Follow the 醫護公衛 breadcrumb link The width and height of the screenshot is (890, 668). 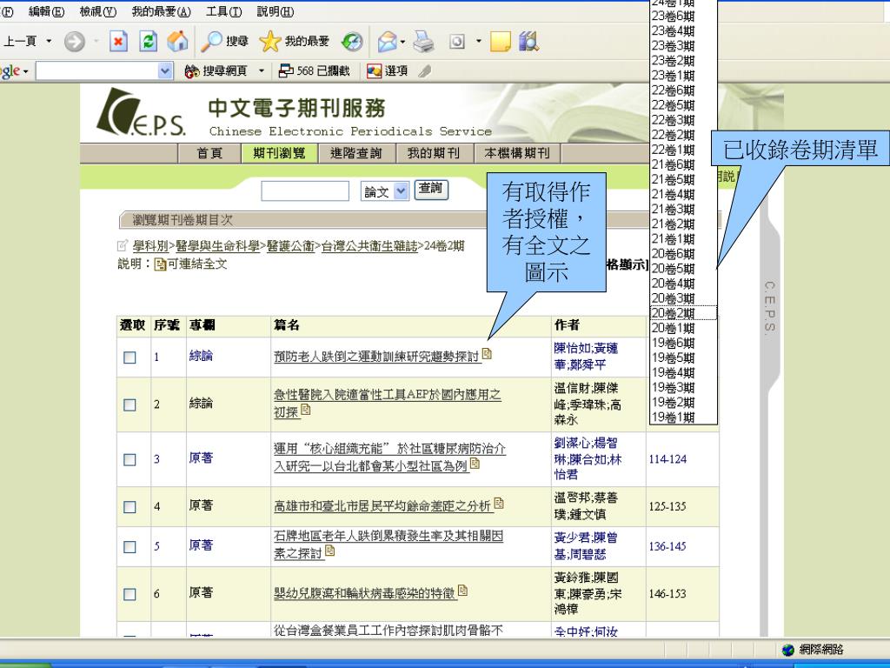(x=290, y=246)
